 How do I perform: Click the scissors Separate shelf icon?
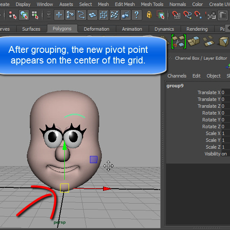point(178,42)
